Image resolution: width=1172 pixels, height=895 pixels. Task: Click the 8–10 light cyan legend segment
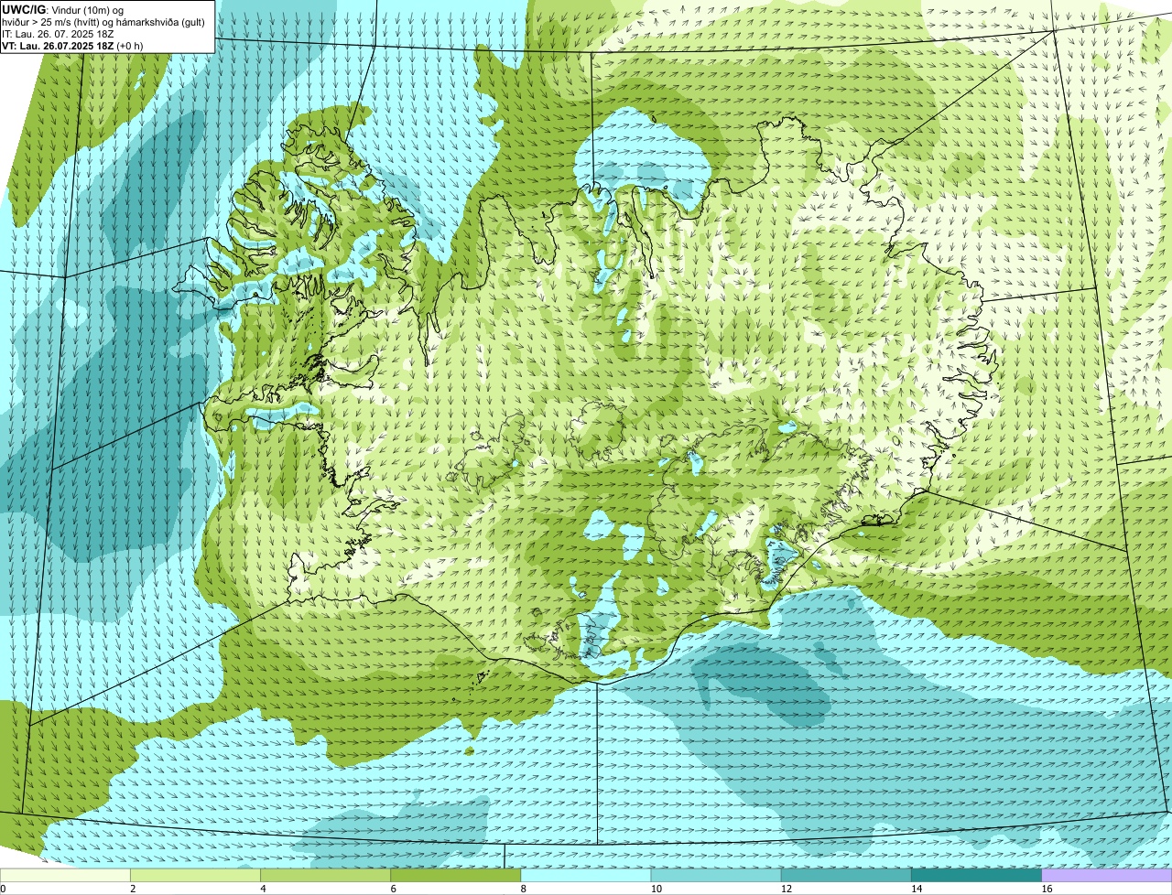coord(586,875)
